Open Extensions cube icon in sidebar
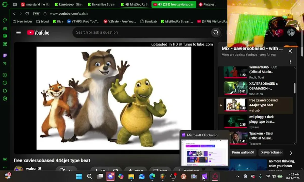 (5, 91)
